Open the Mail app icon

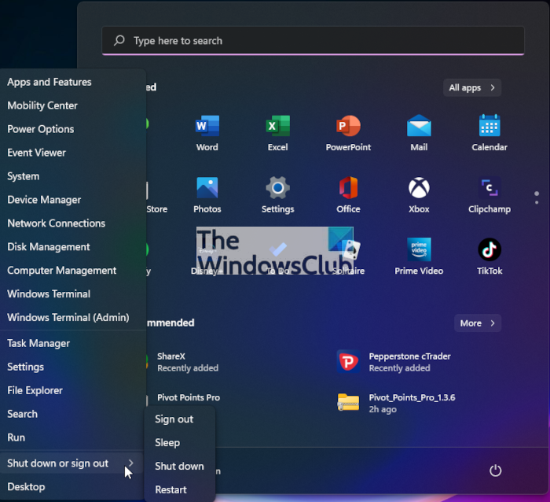click(x=419, y=126)
